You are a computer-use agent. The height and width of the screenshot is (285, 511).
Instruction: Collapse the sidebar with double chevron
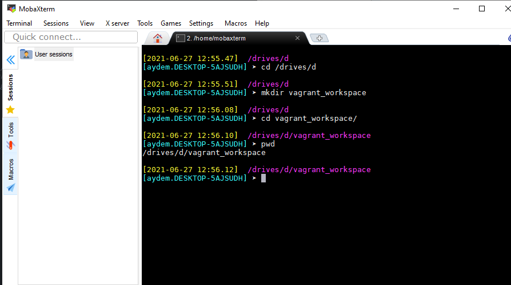pos(11,60)
